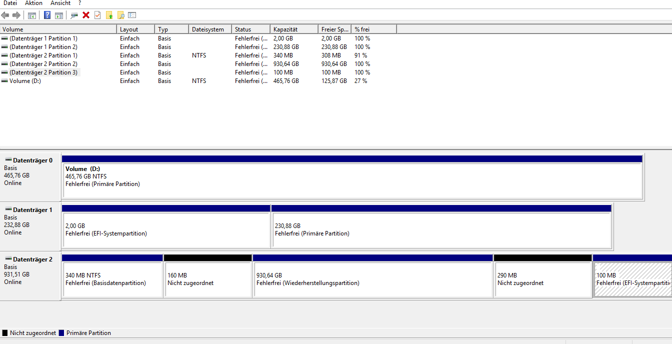Select the 930,64 GB Wiederherstellungspartition block
Screen dimensions: 672x344
coord(372,277)
